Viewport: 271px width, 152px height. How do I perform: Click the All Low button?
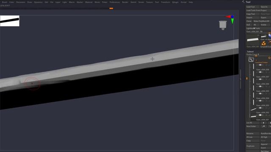click(253, 137)
